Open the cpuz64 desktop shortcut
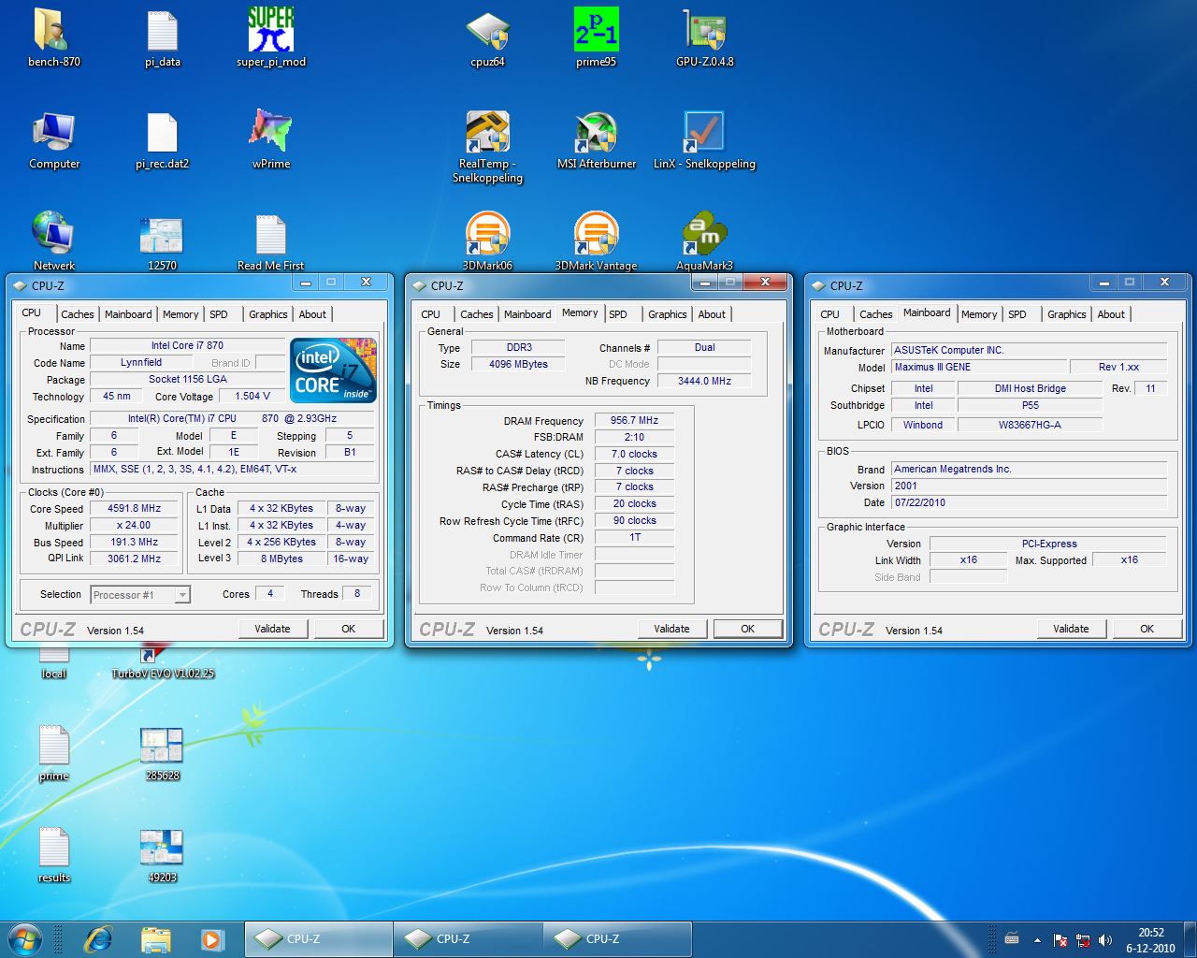 (x=487, y=32)
